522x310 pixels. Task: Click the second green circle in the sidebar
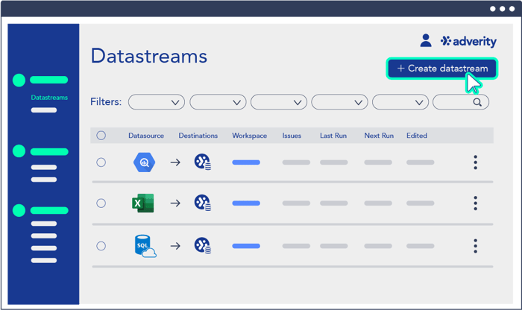point(19,151)
